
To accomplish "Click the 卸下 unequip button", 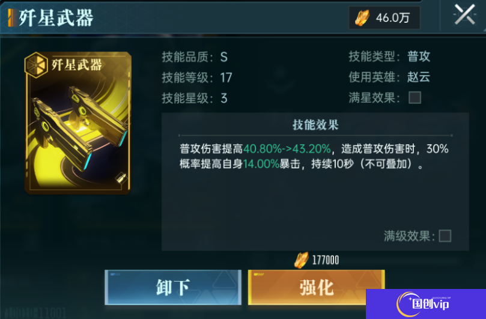I will pyautogui.click(x=173, y=287).
